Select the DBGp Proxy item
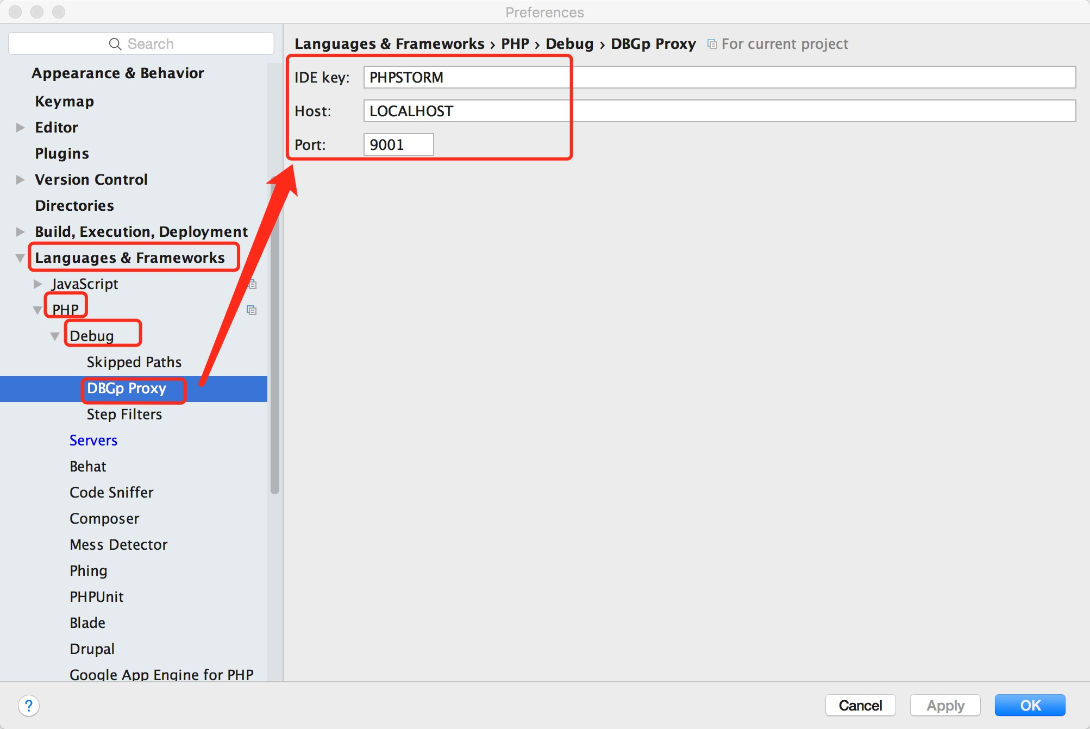This screenshot has height=729, width=1090. pos(127,388)
